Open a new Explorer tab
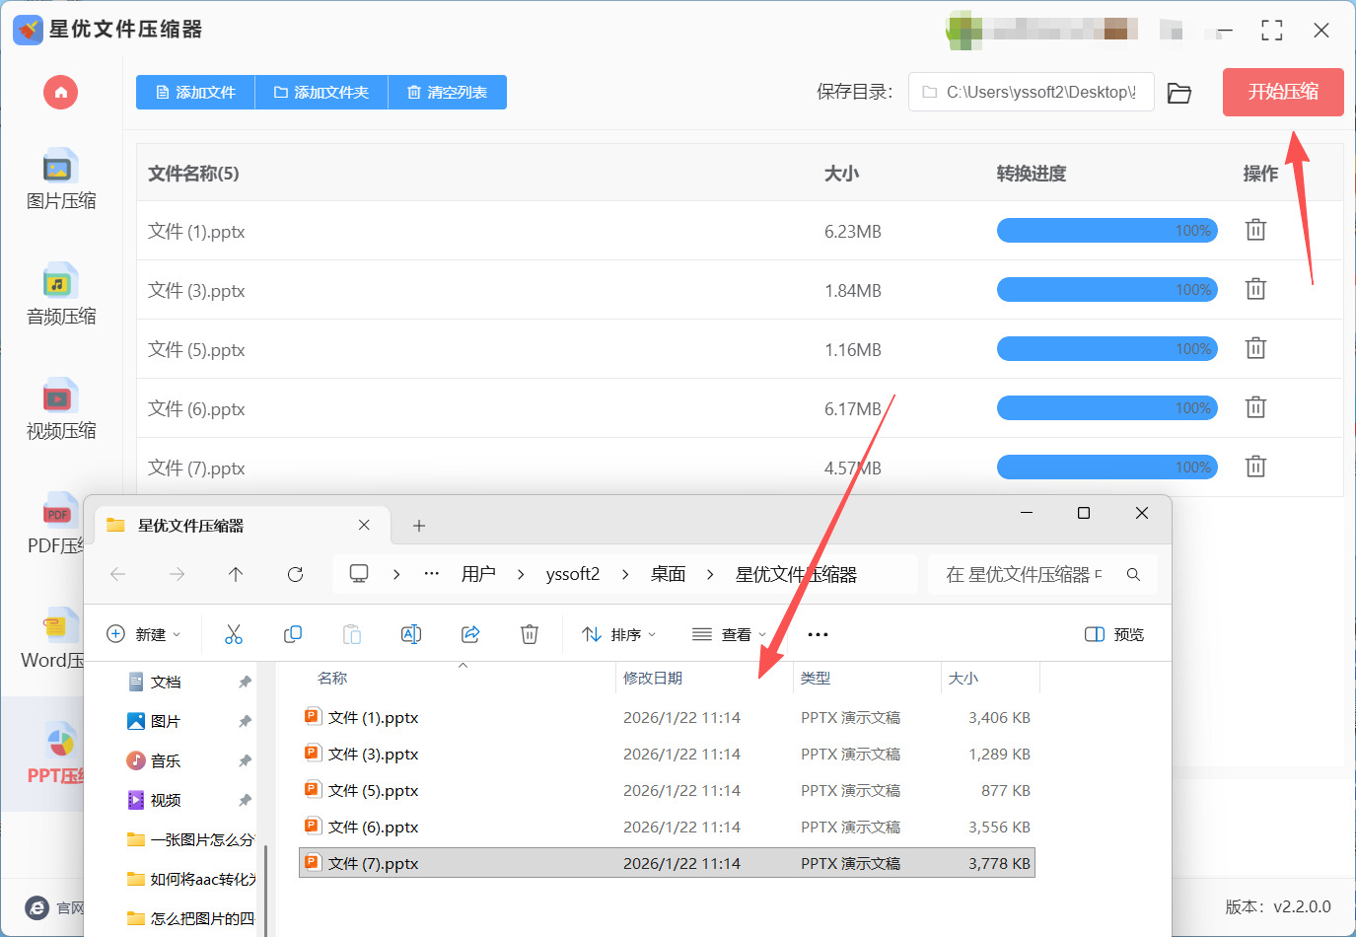 pyautogui.click(x=419, y=526)
